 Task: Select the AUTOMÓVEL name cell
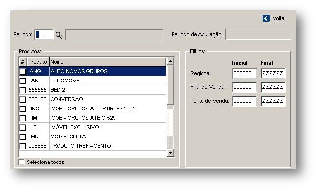pyautogui.click(x=108, y=81)
